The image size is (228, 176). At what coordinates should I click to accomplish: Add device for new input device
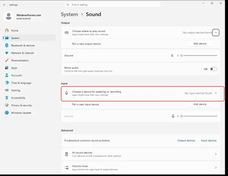(x=200, y=104)
